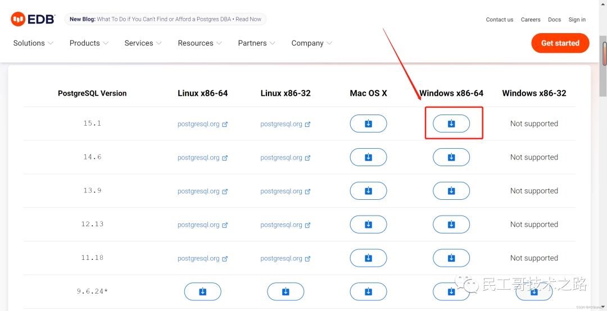Expand the Partners menu
The height and width of the screenshot is (311, 607).
[257, 43]
